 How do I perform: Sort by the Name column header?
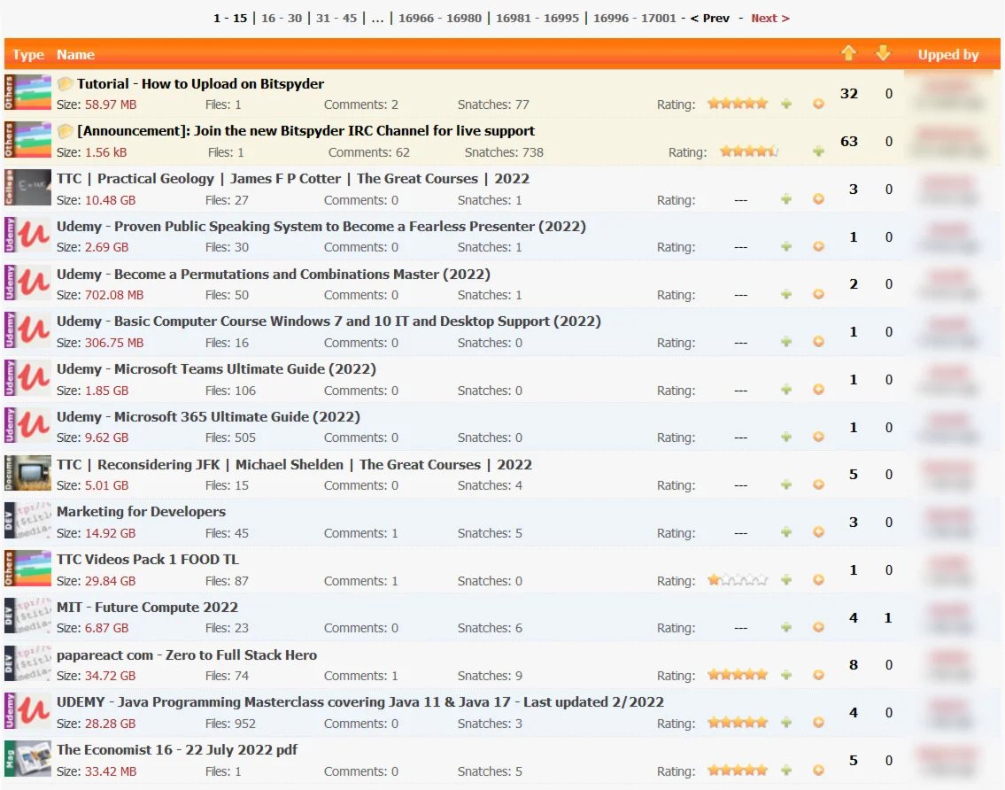click(x=75, y=55)
